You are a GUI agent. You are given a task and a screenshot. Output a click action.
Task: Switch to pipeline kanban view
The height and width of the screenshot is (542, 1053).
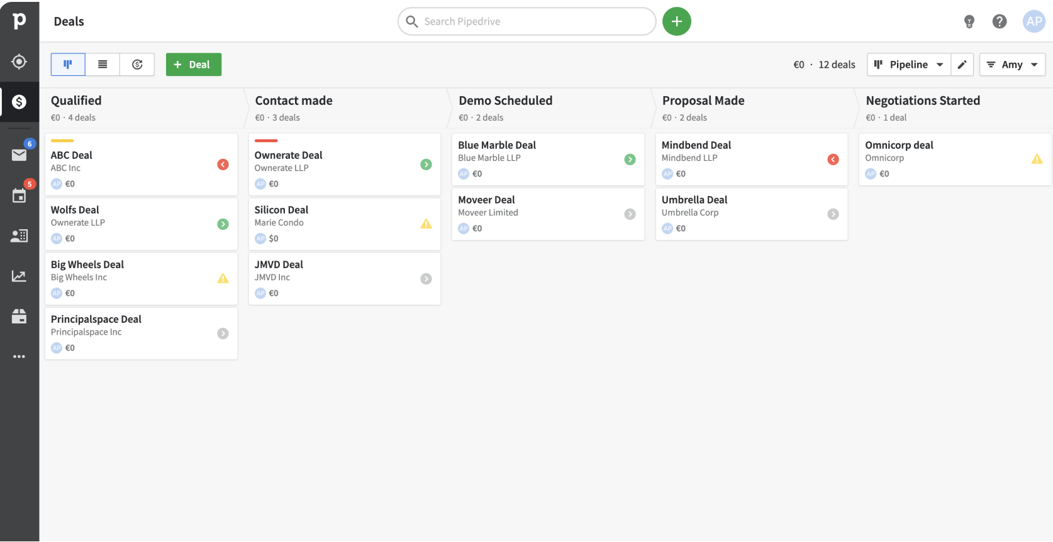pos(68,65)
